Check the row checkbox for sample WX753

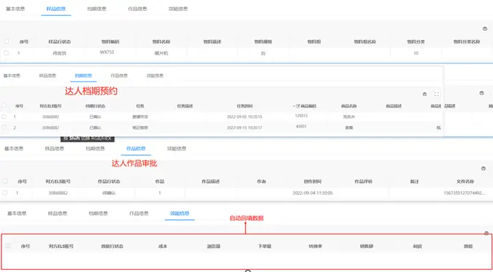(x=6, y=53)
